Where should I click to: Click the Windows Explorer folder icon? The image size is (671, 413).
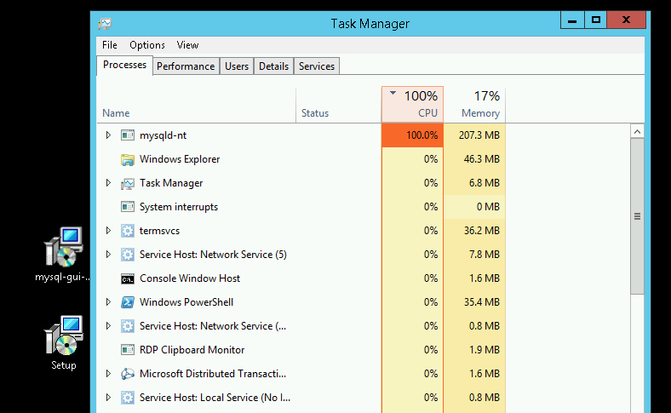click(128, 159)
